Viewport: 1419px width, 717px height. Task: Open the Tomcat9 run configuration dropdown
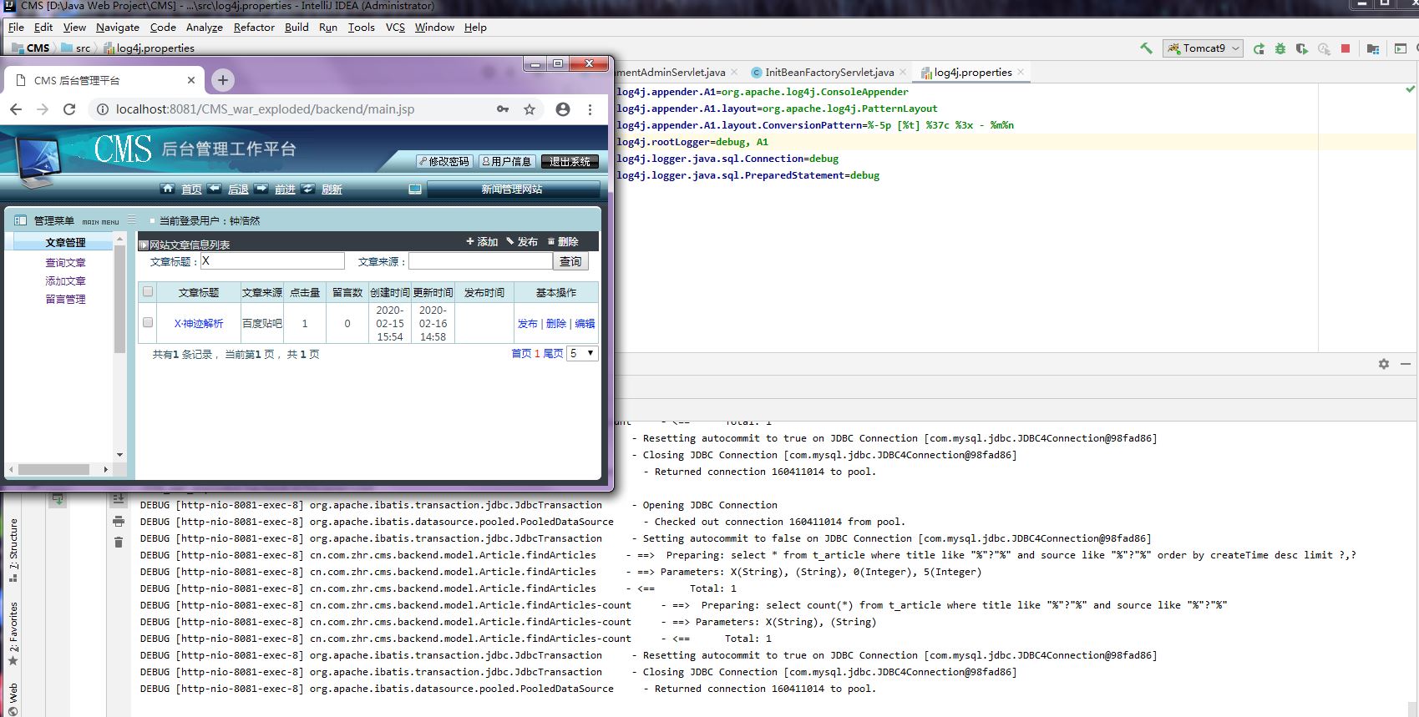(x=1203, y=48)
